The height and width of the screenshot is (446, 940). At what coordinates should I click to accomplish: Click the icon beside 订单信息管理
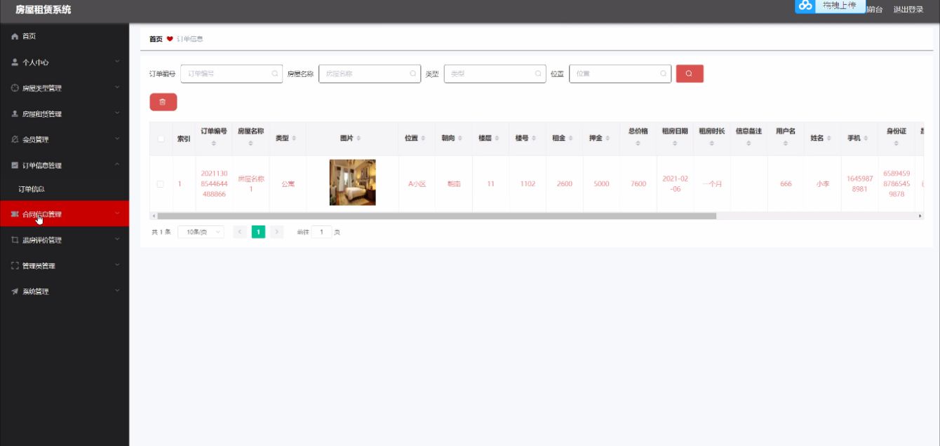coord(15,165)
